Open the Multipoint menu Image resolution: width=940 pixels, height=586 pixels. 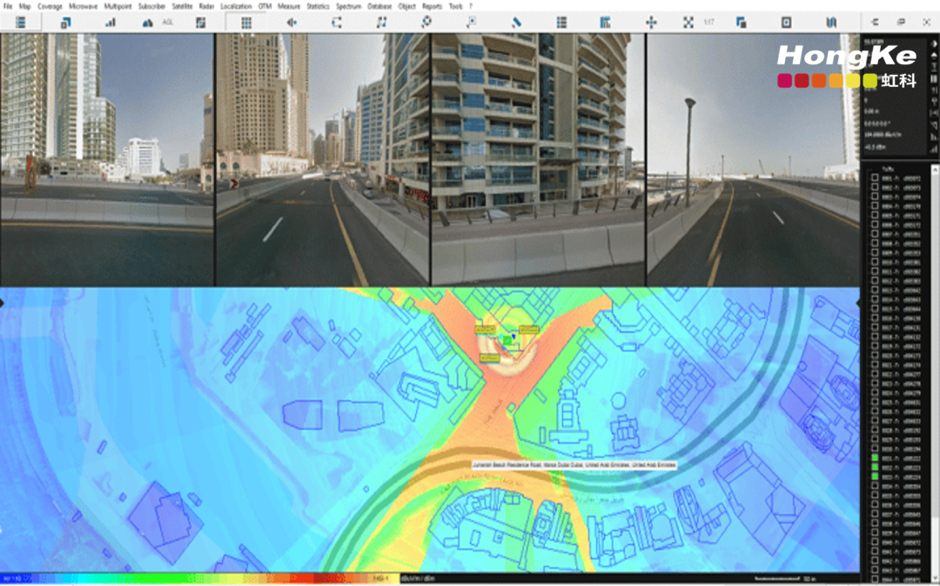click(x=117, y=6)
